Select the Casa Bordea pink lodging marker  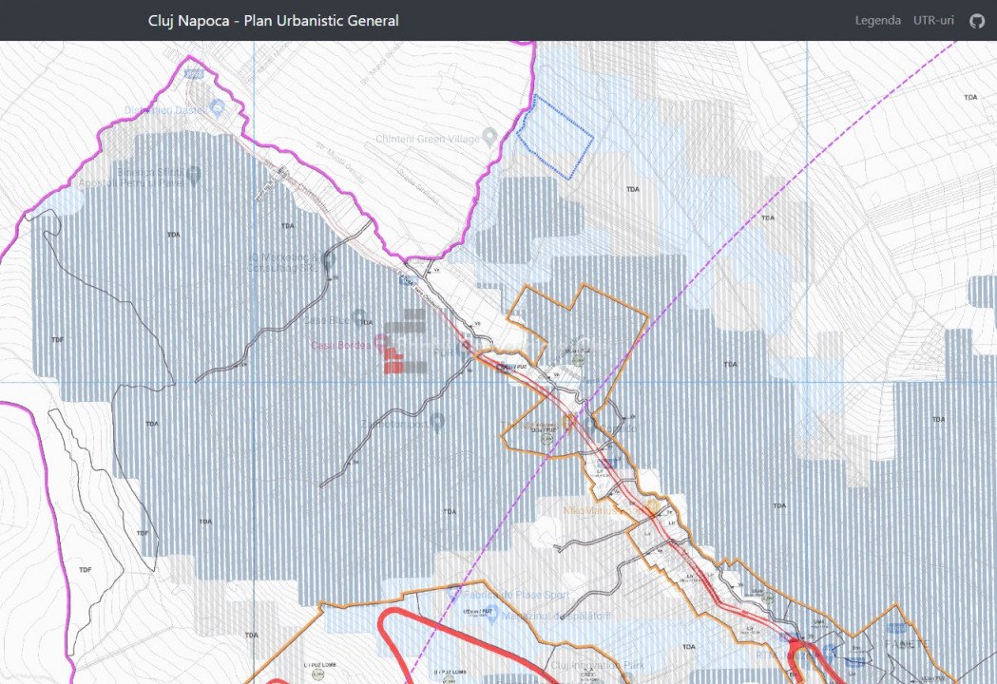click(380, 343)
